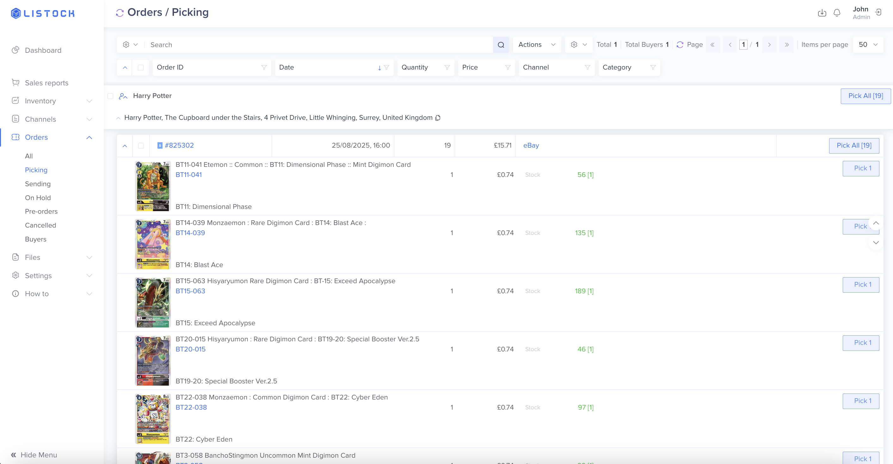Image resolution: width=893 pixels, height=464 pixels.
Task: Open the items per page 50 dropdown
Action: click(x=868, y=45)
